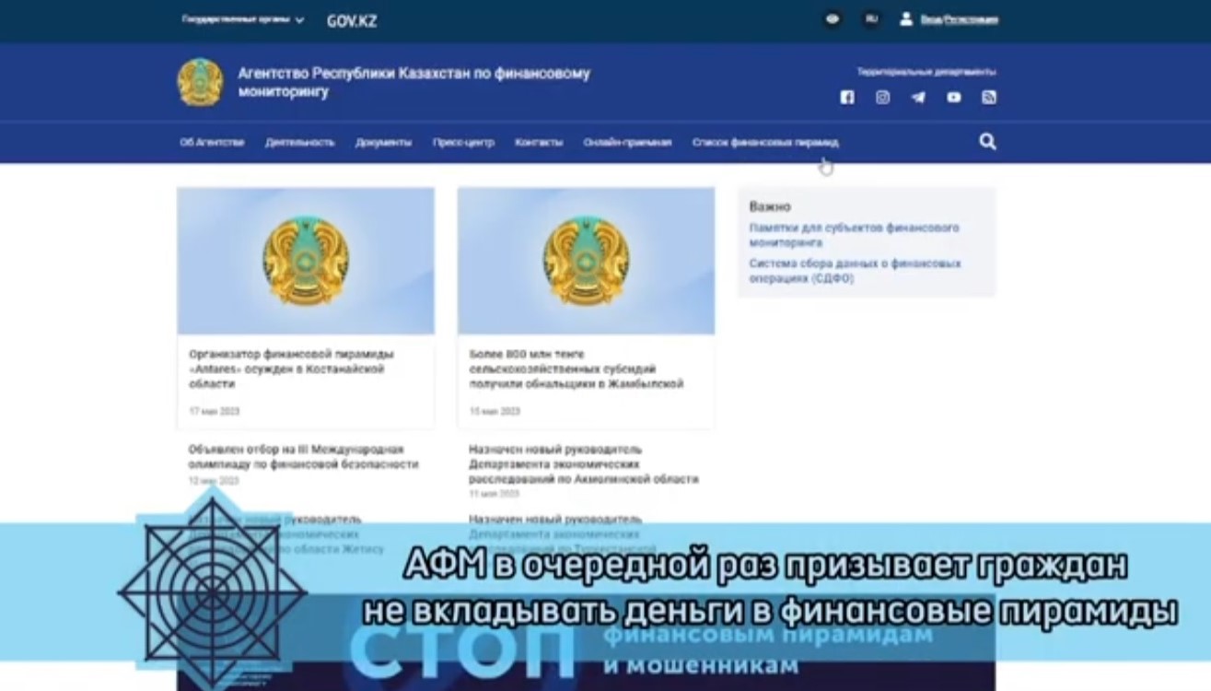Toggle the visually impaired eye icon
Screen dimensions: 1211x691
click(x=833, y=19)
